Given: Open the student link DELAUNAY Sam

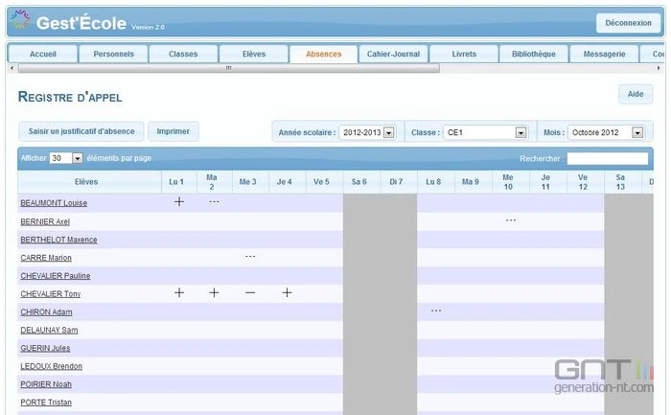Looking at the screenshot, I should point(49,330).
